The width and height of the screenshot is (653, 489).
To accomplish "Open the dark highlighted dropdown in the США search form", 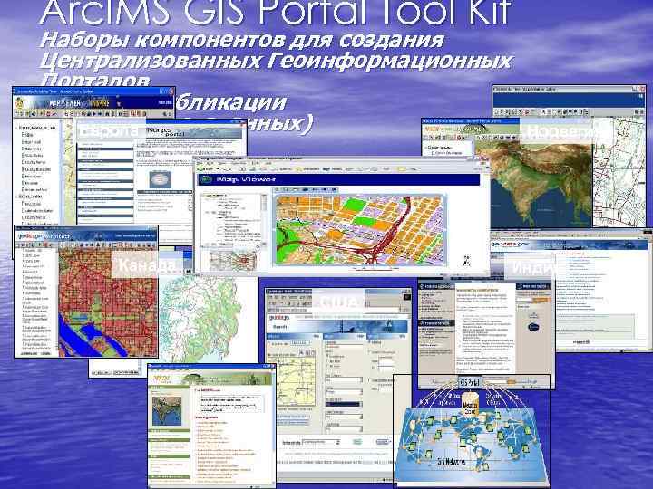I will point(343,404).
